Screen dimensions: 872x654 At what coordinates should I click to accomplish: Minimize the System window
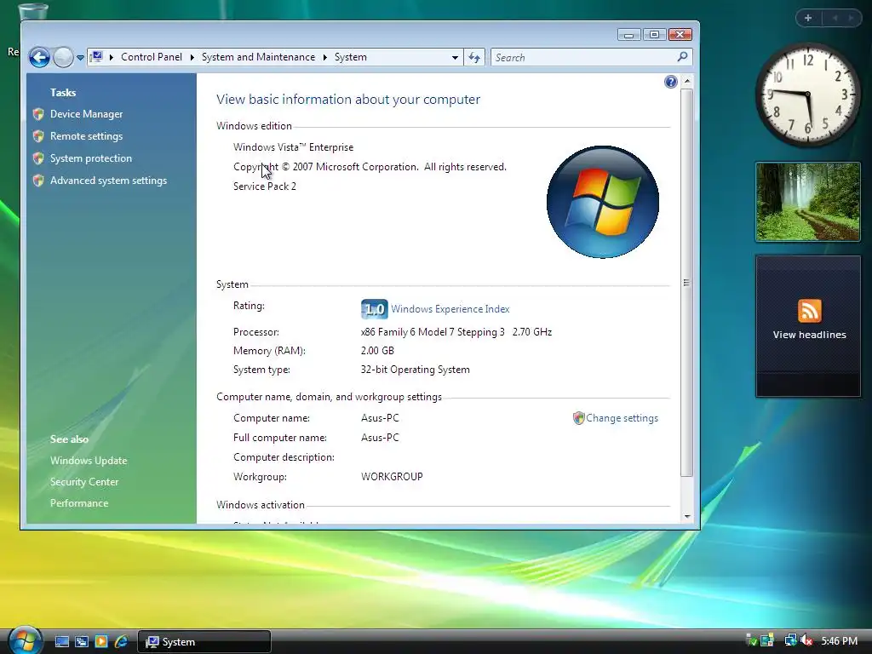[x=628, y=35]
